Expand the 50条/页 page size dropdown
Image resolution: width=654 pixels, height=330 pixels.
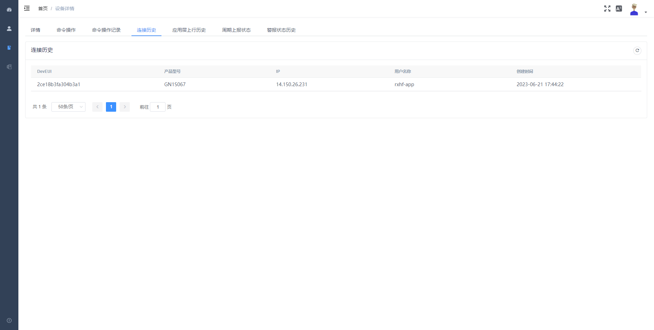(68, 107)
